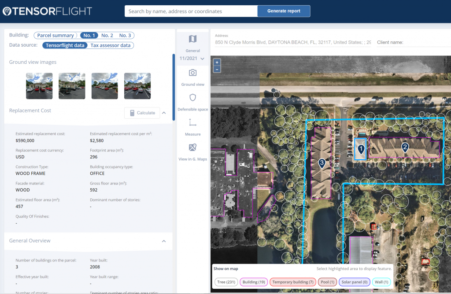Open View in G. Maps icon
Viewport: 451px width, 294px height.
[x=192, y=147]
